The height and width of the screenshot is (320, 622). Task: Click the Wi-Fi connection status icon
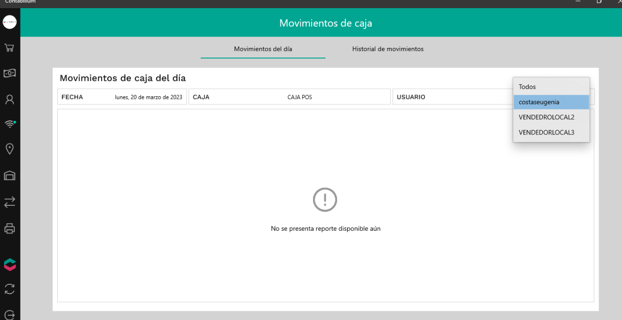pyautogui.click(x=10, y=124)
